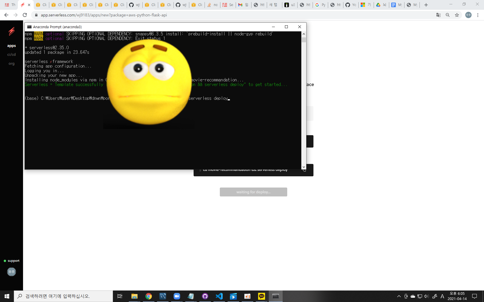Open File Explorer from the taskbar
Image resolution: width=484 pixels, height=302 pixels.
click(135, 296)
